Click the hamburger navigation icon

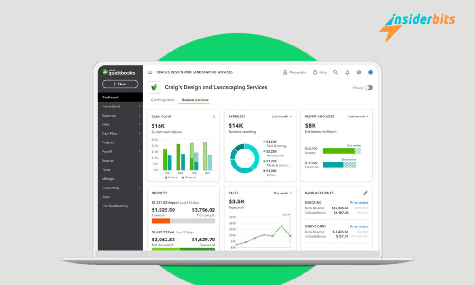pyautogui.click(x=150, y=72)
